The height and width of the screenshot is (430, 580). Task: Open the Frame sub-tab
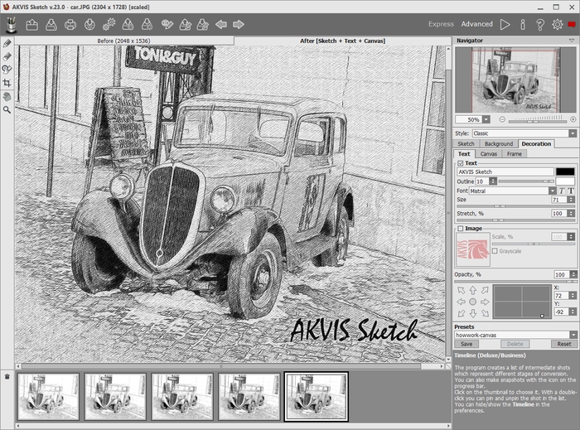click(515, 154)
